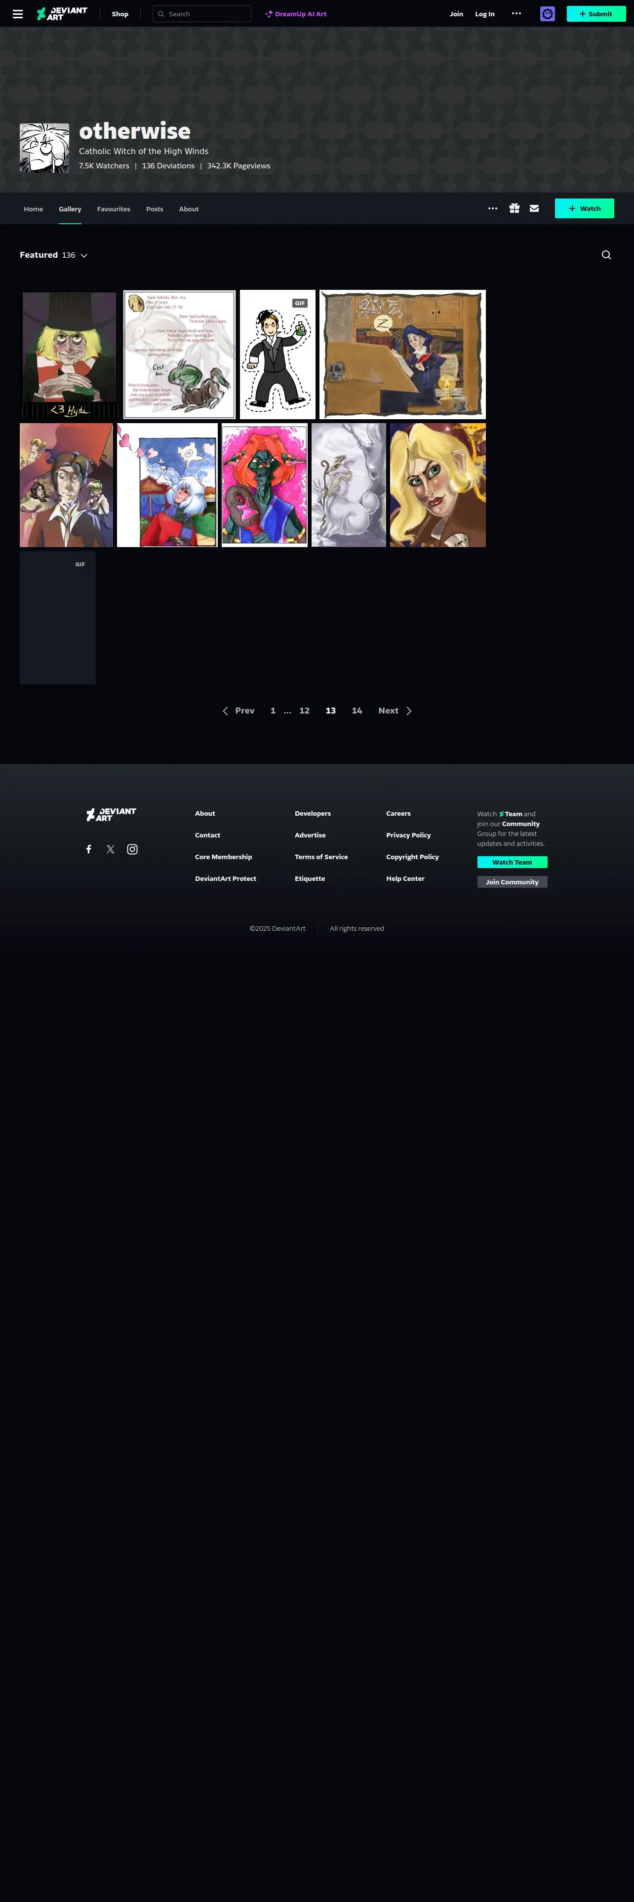Go to page 12
Image resolution: width=634 pixels, height=1902 pixels.
(x=304, y=711)
